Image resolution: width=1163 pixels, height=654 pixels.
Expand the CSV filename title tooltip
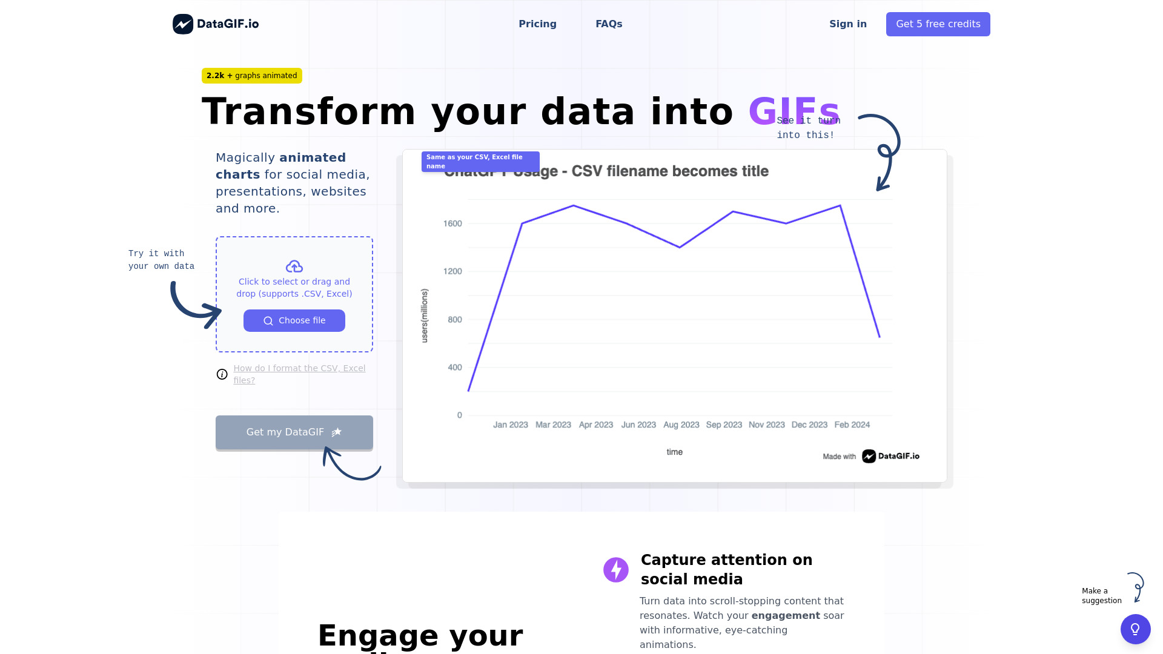480,161
